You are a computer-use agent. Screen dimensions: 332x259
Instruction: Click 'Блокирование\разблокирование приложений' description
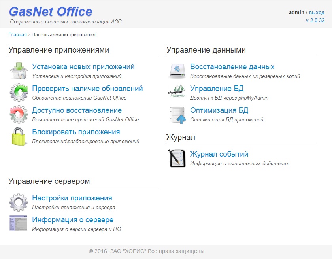point(86,141)
